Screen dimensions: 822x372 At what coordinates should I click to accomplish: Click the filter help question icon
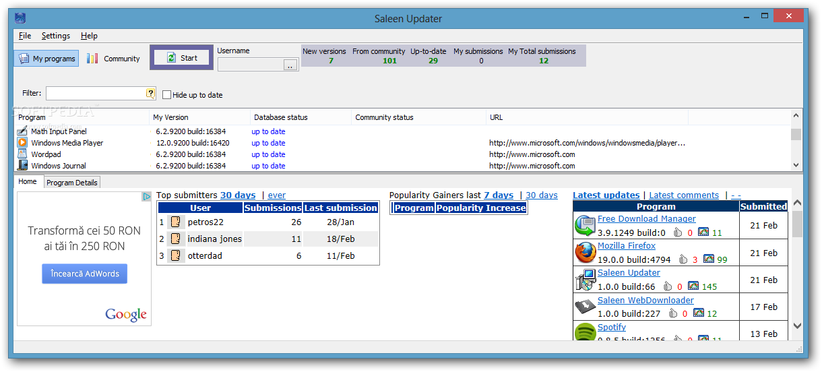click(x=151, y=94)
